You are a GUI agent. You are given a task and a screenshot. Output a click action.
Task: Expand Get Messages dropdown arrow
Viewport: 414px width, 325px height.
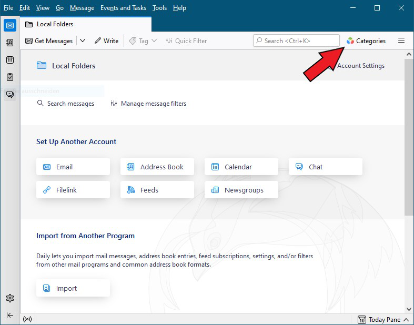[83, 40]
